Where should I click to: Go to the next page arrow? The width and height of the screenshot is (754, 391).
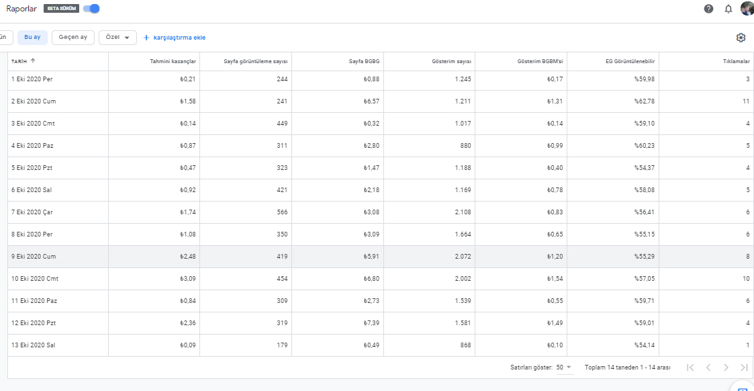point(726,367)
